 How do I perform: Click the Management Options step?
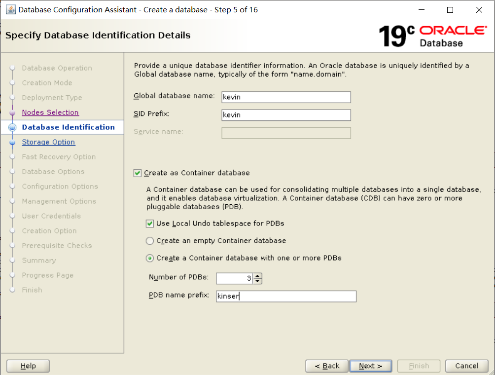pos(59,201)
